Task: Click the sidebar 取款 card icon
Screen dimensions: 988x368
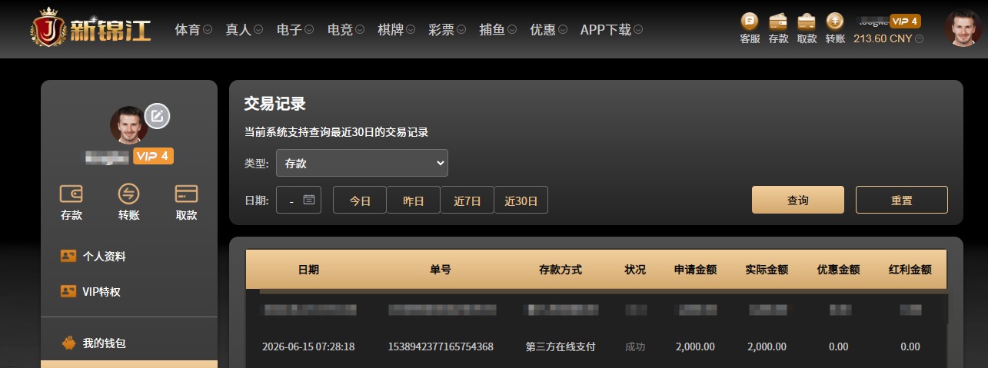Action: click(x=187, y=194)
